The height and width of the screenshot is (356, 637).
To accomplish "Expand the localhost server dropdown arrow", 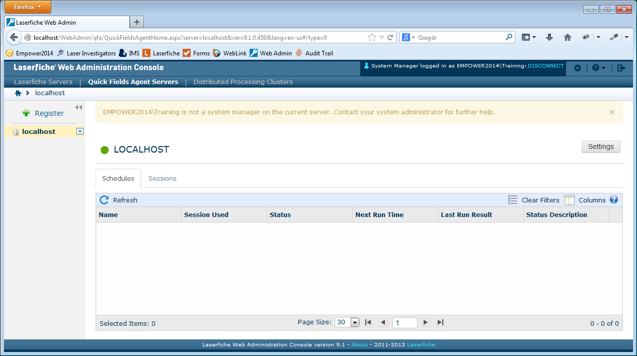I will 79,131.
